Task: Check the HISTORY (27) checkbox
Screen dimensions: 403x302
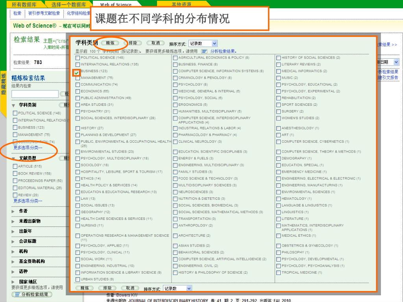Action: (x=78, y=128)
